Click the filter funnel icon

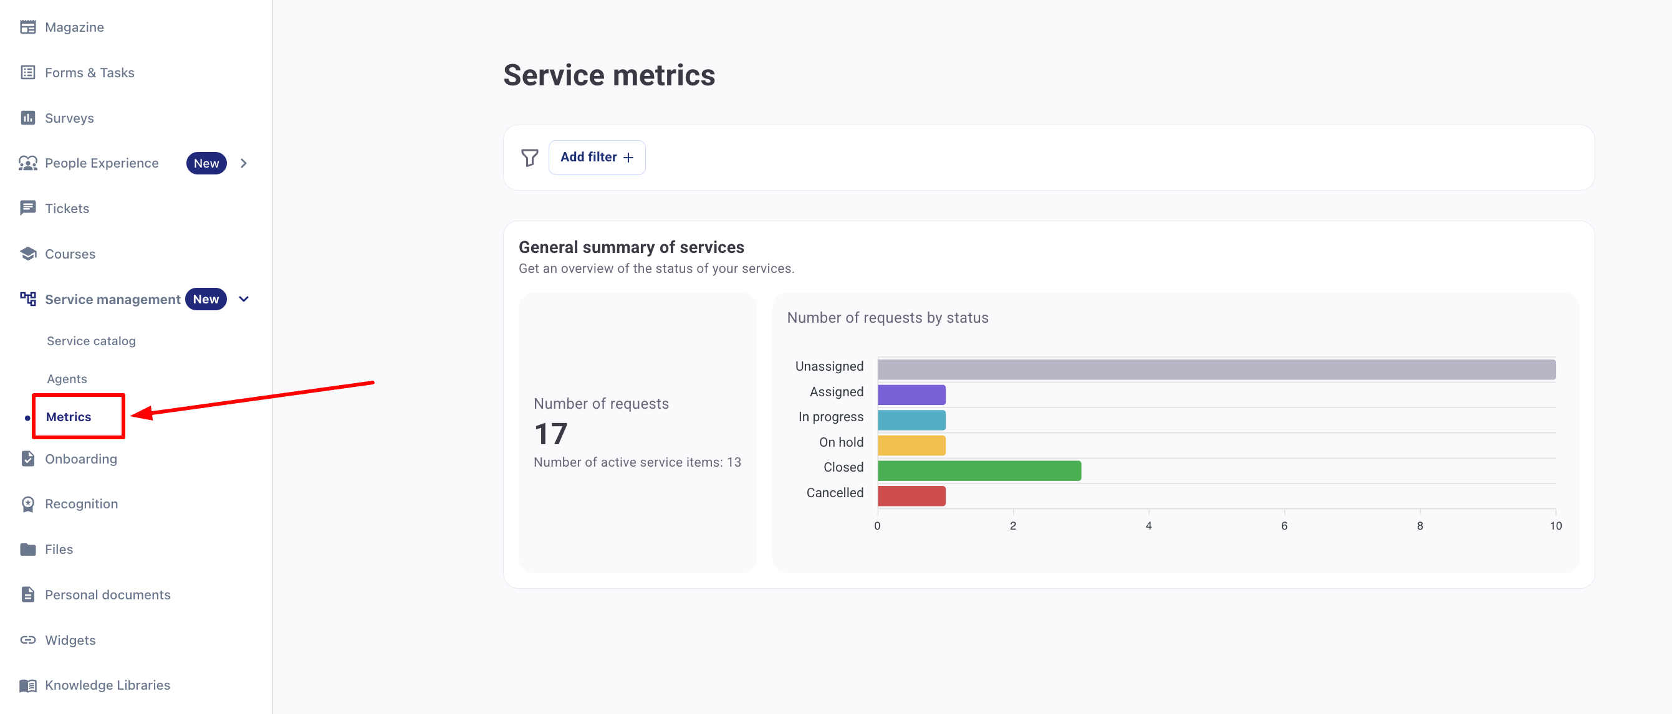[x=530, y=158]
